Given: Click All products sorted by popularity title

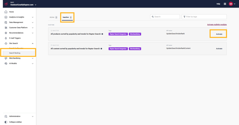Looking at the screenshot, I should 76,34.
